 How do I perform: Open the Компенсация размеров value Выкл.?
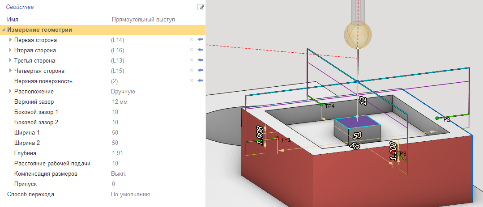119,173
